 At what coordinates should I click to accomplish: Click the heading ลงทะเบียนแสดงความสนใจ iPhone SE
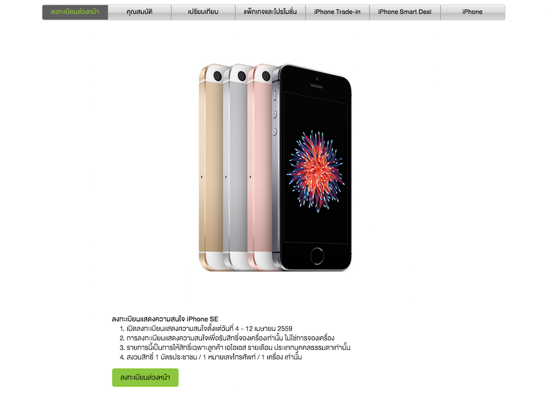[x=165, y=319]
